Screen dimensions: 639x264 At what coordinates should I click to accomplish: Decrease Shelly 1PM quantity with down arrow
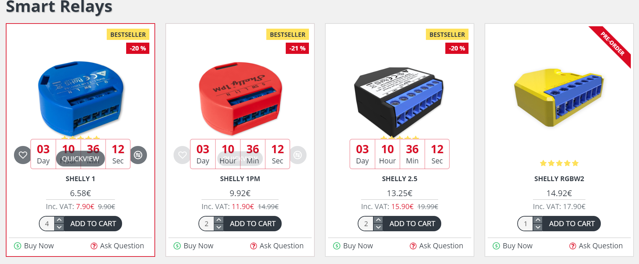[x=219, y=227]
